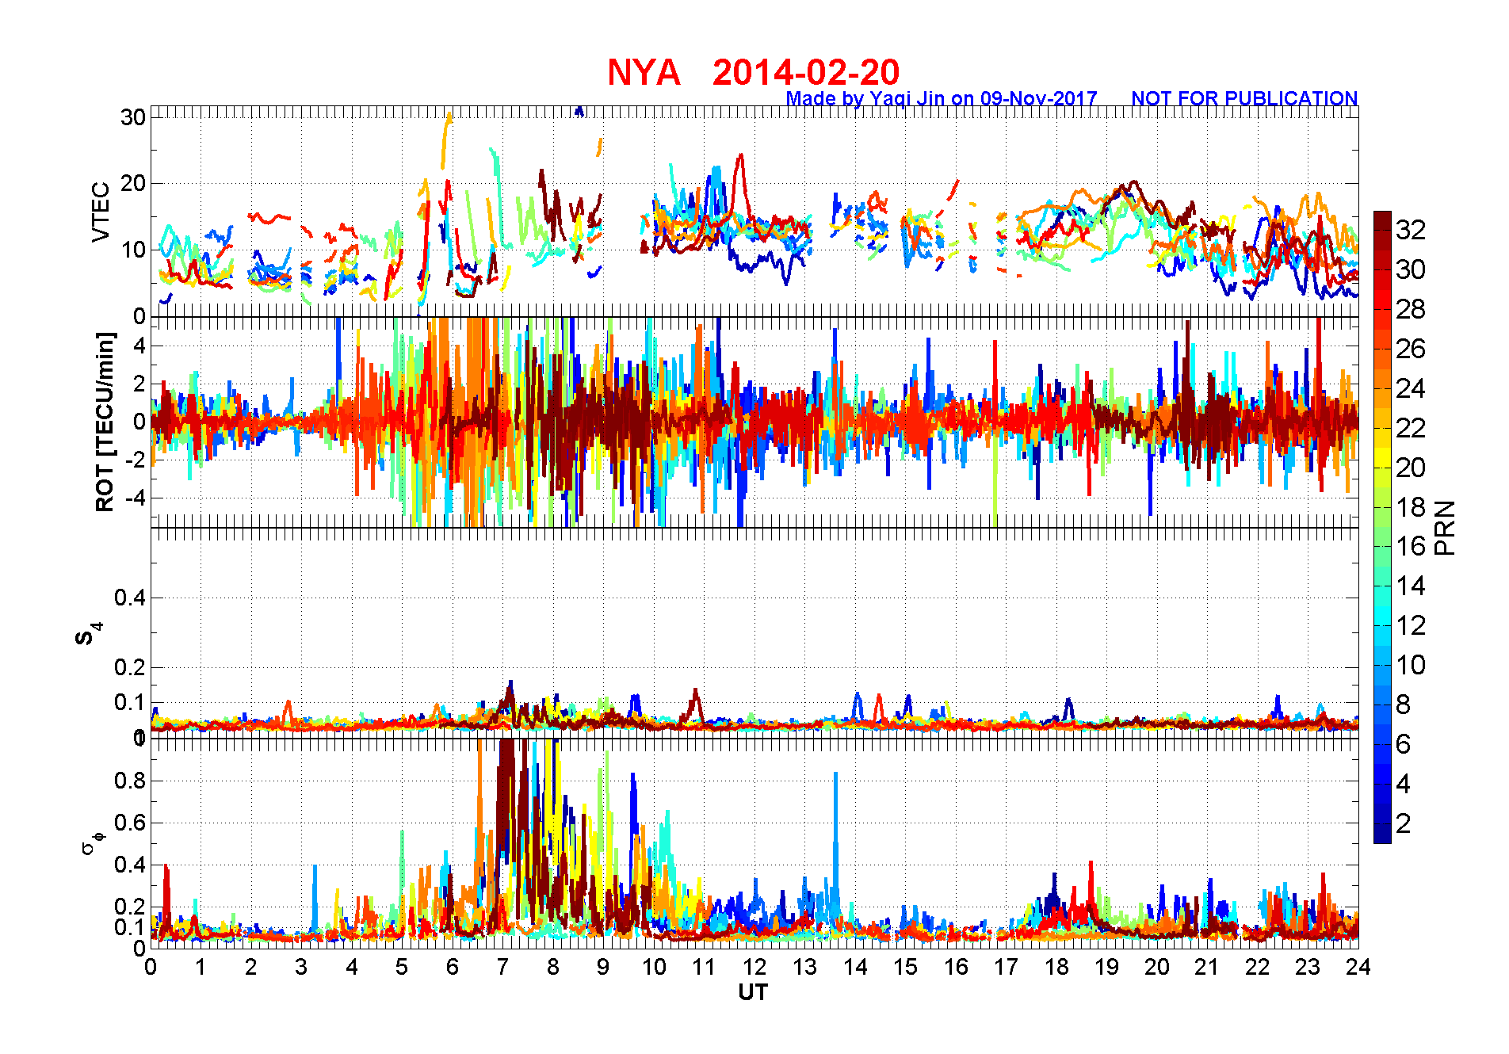
Task: Click the VTEC y-axis label
Action: [101, 212]
